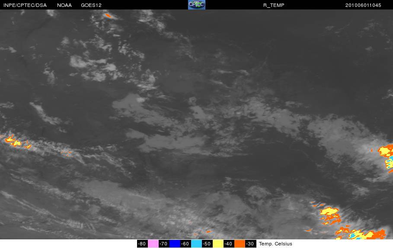Click the -40 temperature label
Image resolution: width=393 pixels, height=248 pixels.
(x=229, y=244)
